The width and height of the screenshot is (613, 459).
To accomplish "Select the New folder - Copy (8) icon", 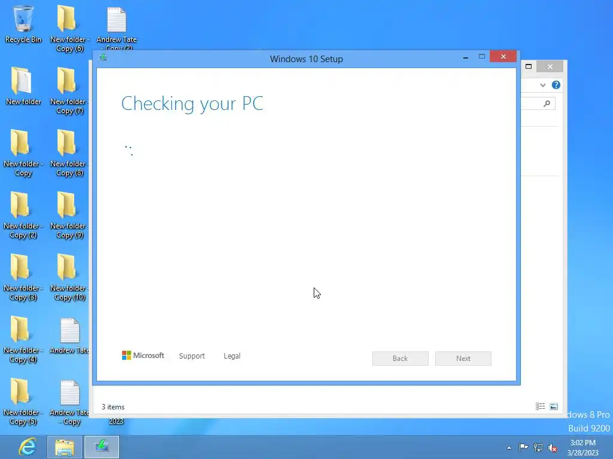I will pyautogui.click(x=69, y=153).
